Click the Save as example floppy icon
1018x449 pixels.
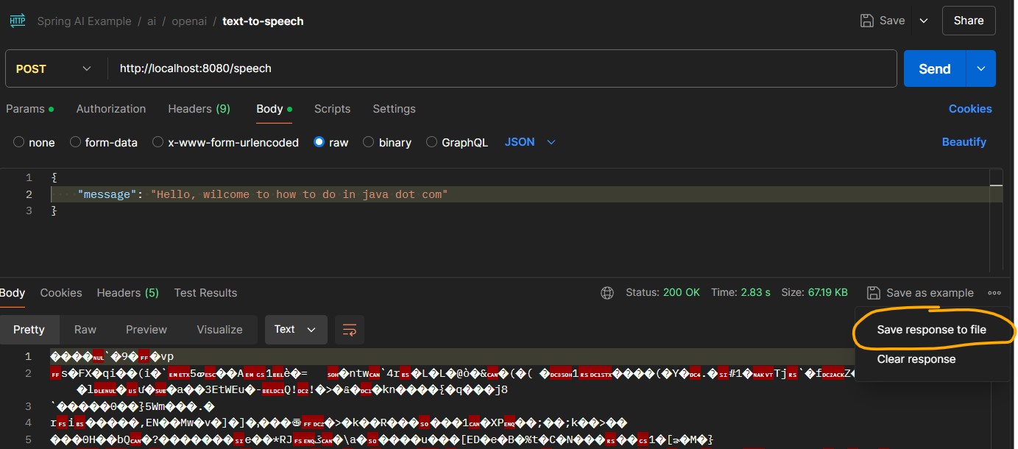pos(874,292)
